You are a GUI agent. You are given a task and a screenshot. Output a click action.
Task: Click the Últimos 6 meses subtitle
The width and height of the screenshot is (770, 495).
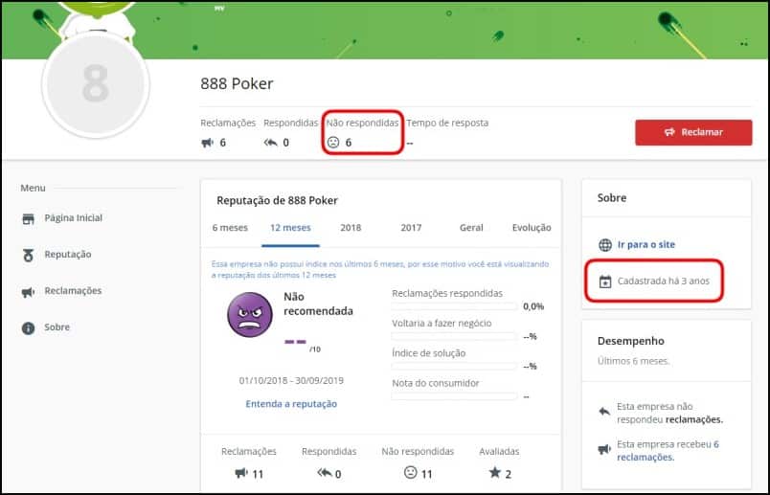[x=633, y=361]
